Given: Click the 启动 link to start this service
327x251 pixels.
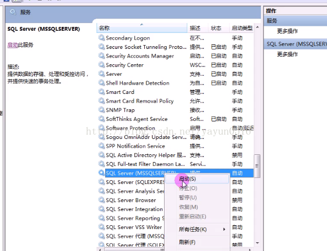Looking at the screenshot, I should click(13, 45).
